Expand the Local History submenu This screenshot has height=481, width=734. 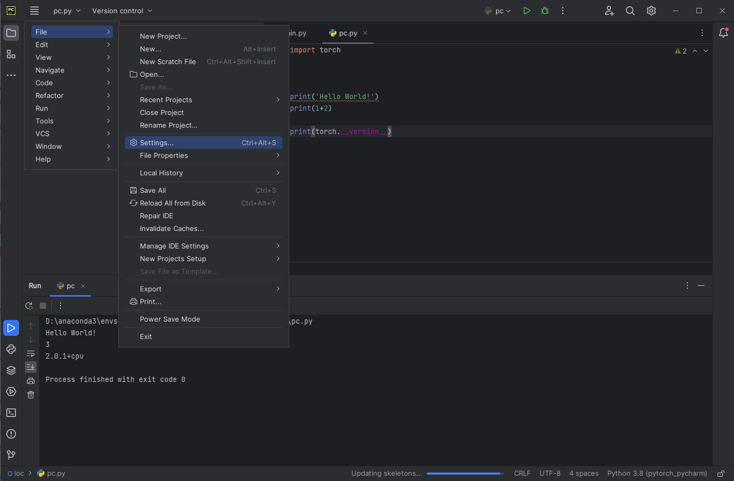[x=204, y=173]
